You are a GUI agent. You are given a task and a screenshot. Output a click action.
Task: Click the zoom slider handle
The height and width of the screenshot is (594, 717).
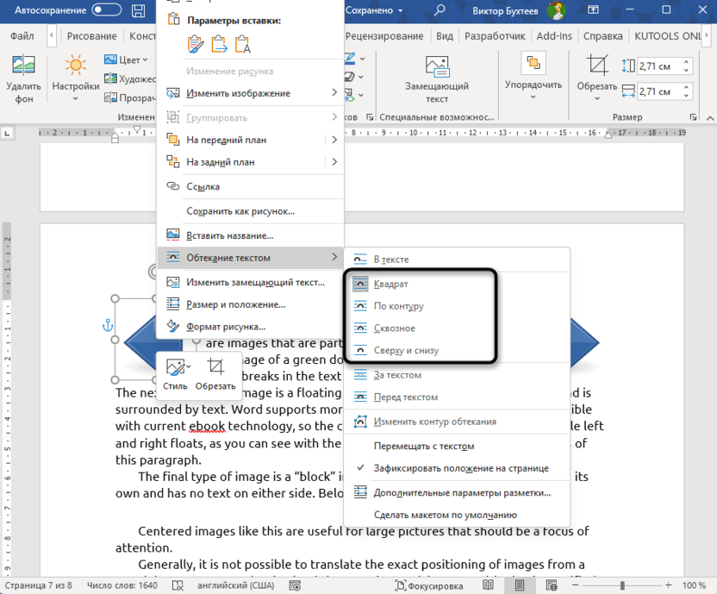click(x=622, y=585)
